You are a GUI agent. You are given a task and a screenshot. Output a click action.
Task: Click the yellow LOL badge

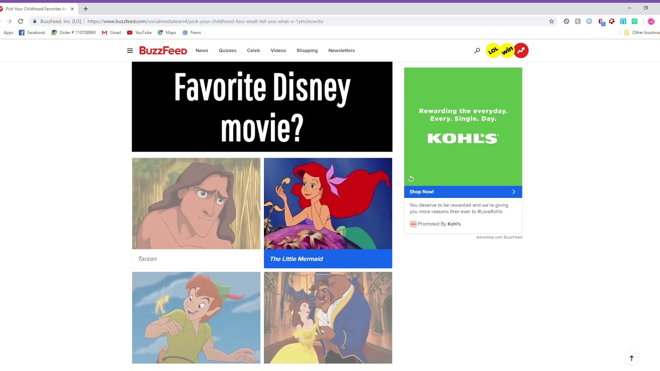tap(493, 50)
